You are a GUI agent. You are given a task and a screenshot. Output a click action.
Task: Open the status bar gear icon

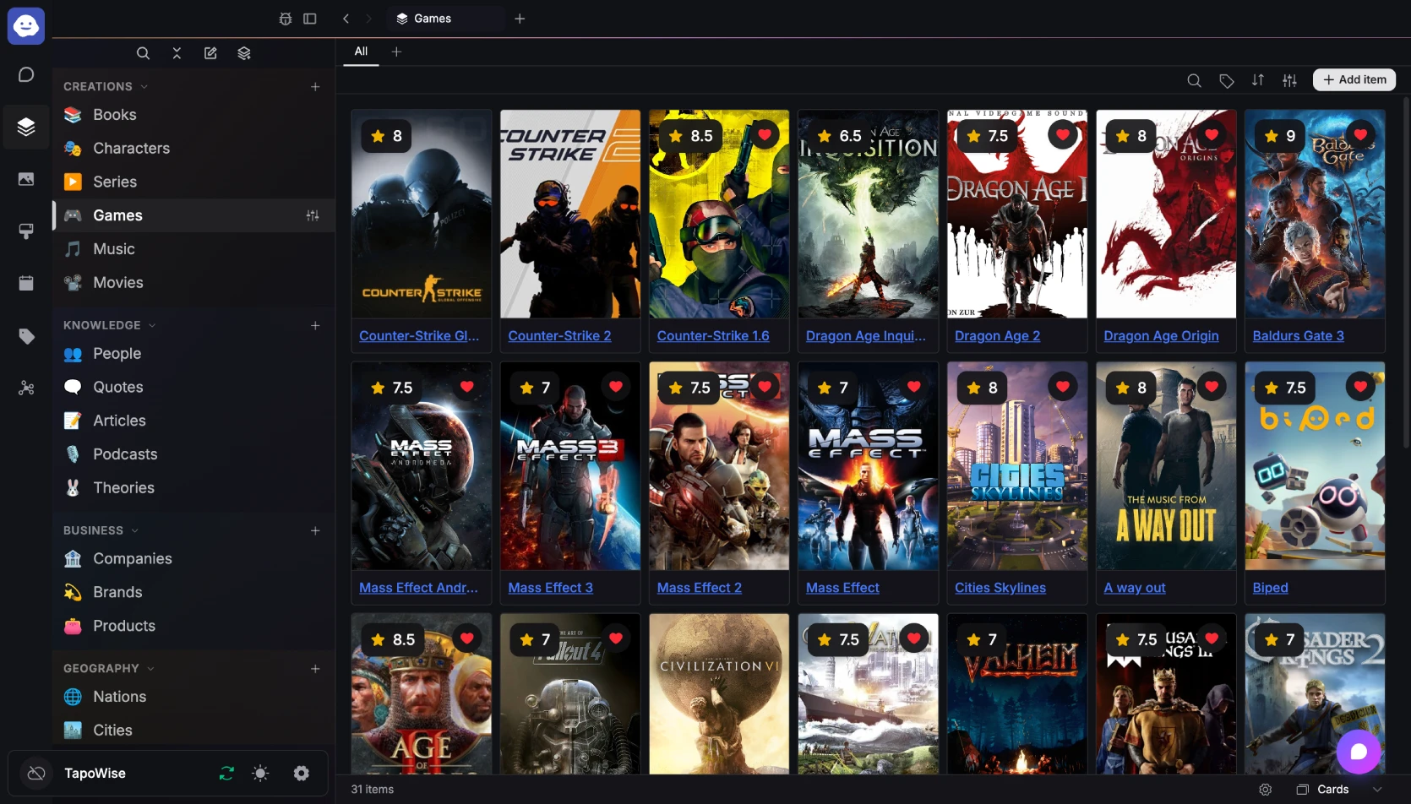pyautogui.click(x=1265, y=789)
